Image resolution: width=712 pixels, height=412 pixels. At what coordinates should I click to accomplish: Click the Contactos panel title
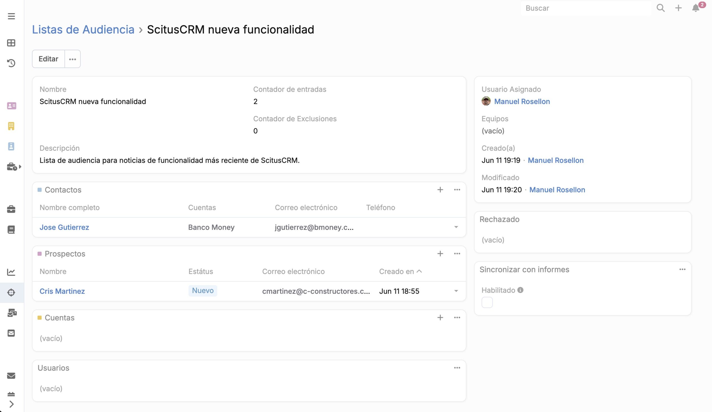(x=63, y=190)
